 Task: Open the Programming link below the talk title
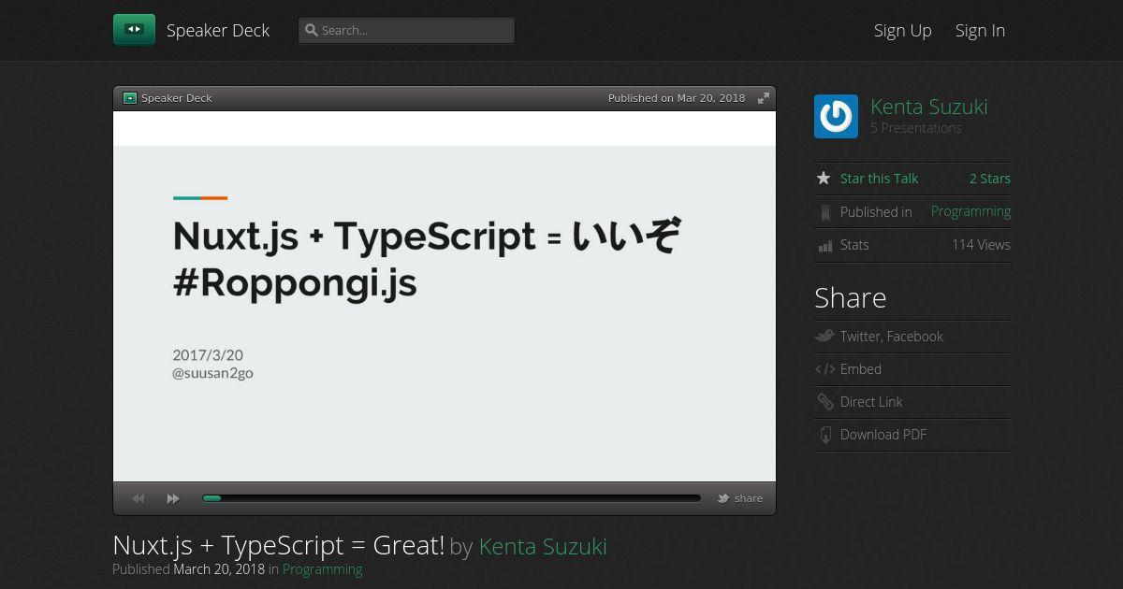[x=322, y=568]
